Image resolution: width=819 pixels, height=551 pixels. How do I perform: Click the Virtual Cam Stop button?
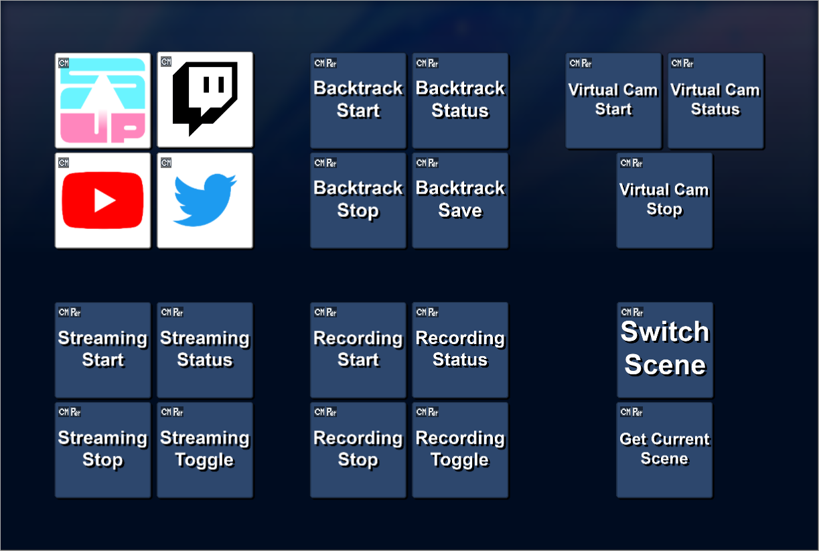coord(664,200)
